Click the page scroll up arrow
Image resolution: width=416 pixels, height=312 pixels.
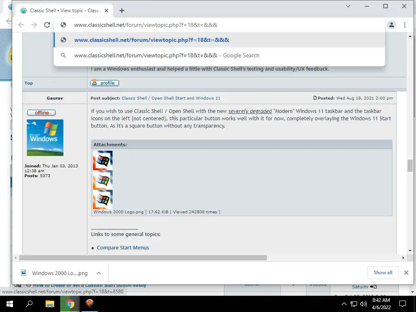pyautogui.click(x=410, y=36)
